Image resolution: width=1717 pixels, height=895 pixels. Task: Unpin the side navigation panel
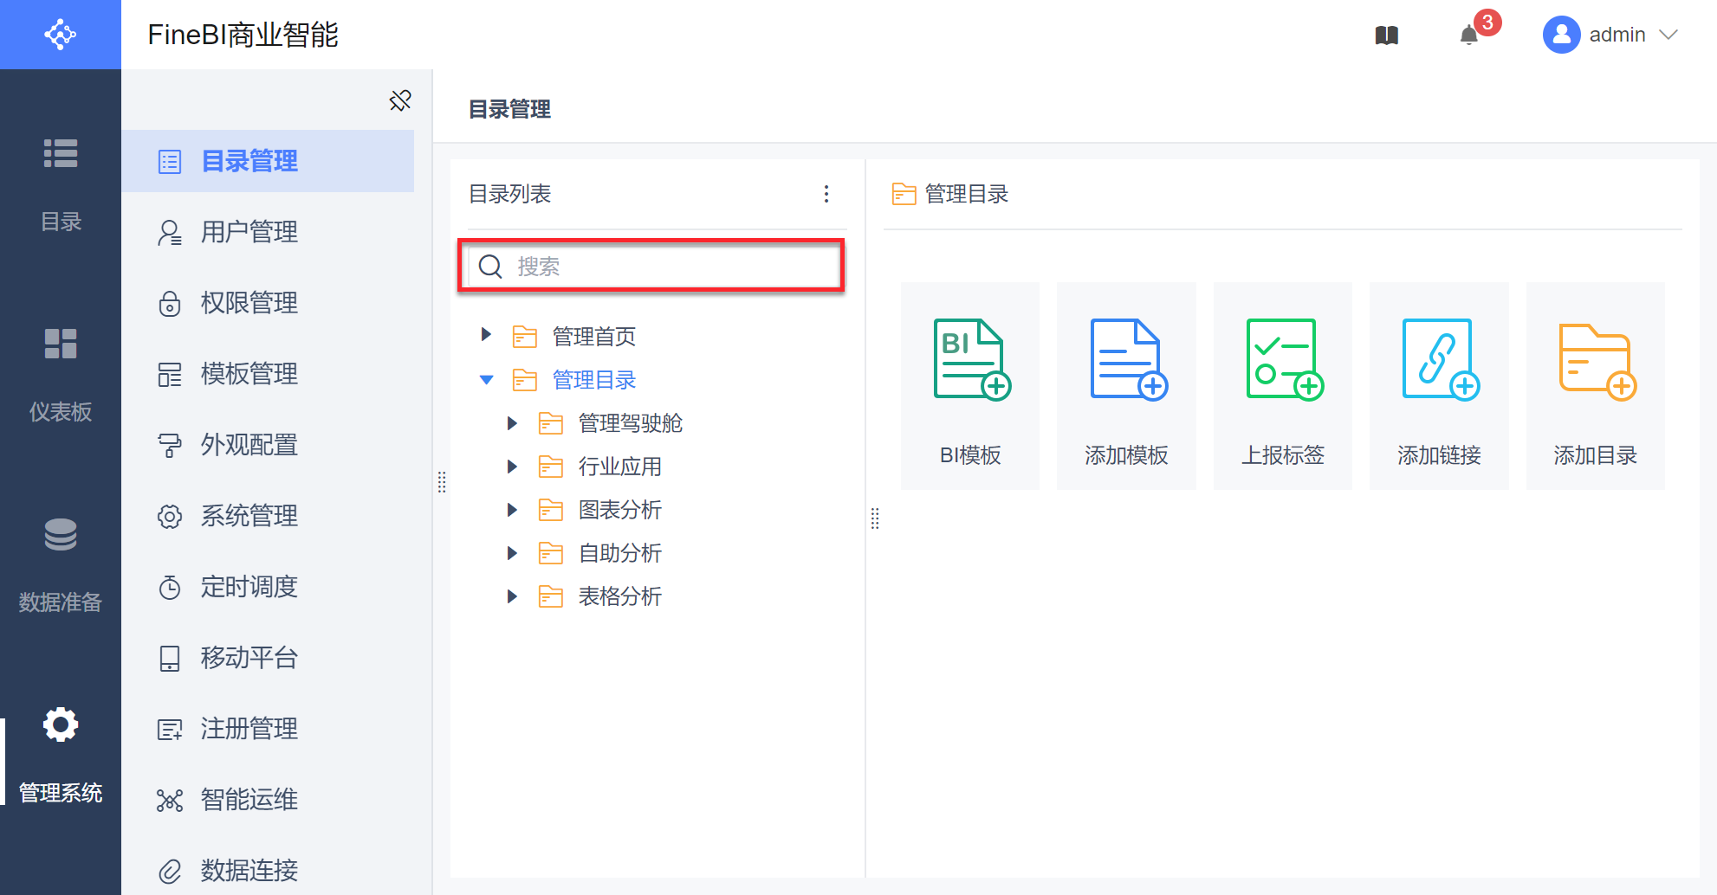(400, 100)
